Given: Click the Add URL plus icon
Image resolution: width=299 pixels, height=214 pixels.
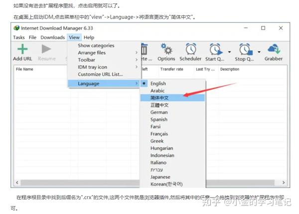Looking at the screenshot, I should pos(22,49).
